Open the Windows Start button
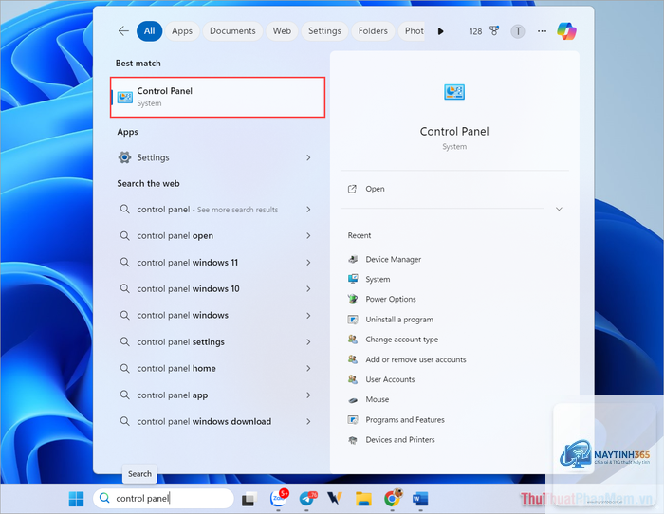The width and height of the screenshot is (664, 514). [76, 499]
